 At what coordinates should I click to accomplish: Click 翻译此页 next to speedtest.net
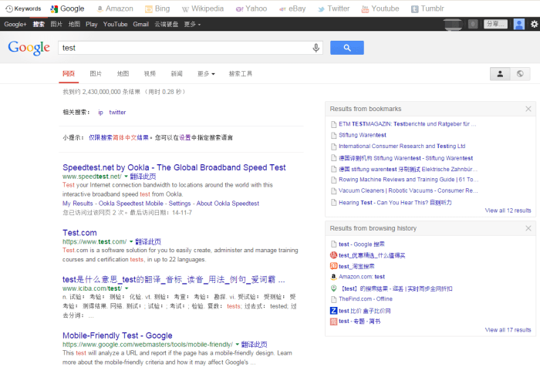click(143, 177)
